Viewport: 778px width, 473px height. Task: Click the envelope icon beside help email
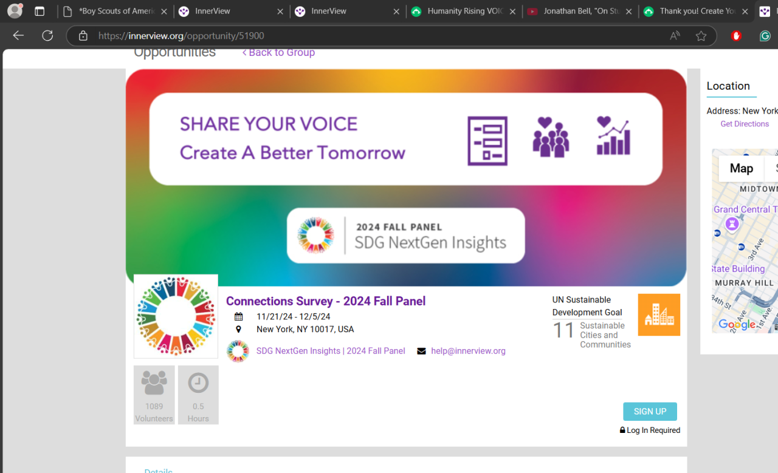421,351
